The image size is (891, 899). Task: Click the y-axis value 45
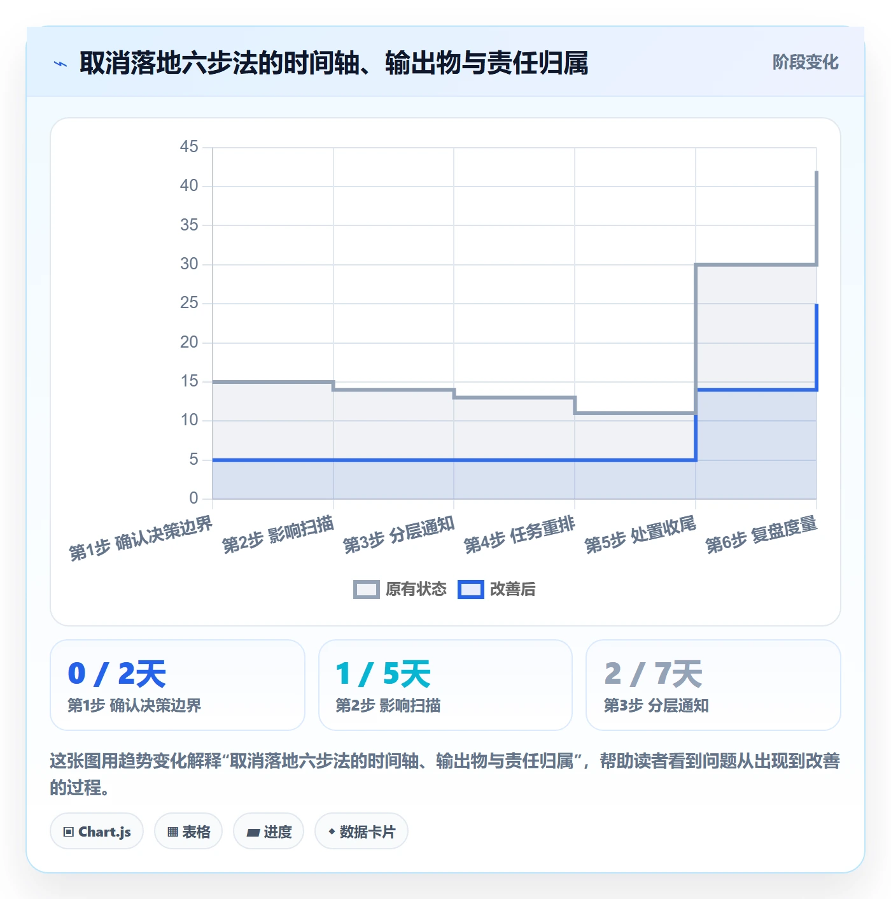click(x=189, y=147)
